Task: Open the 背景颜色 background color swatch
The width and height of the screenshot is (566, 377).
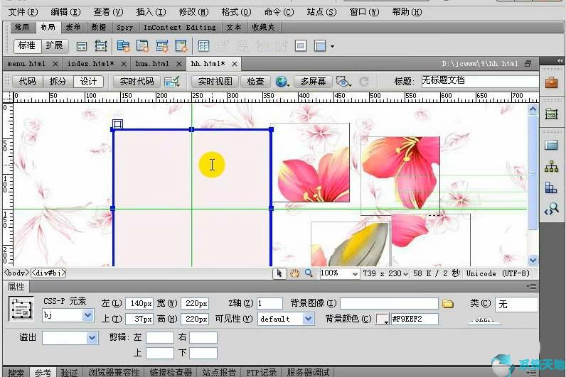Action: tap(383, 319)
